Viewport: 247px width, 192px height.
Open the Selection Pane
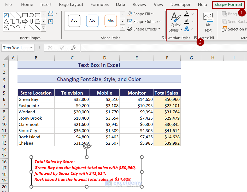pyautogui.click(x=234, y=29)
